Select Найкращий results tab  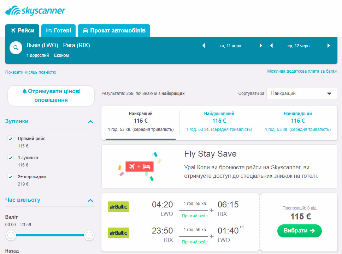point(141,123)
